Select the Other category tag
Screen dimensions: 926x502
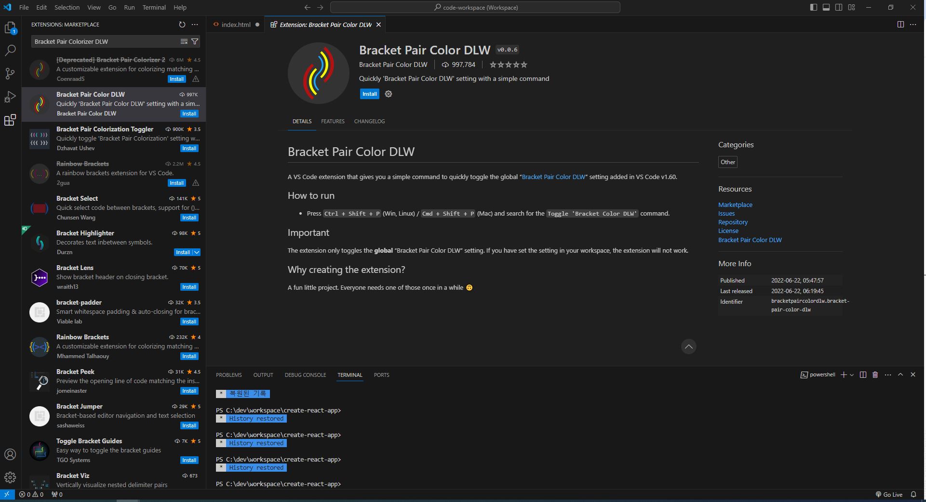[x=728, y=162]
